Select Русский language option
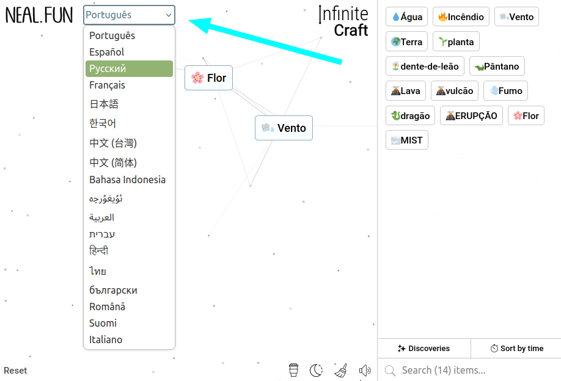This screenshot has height=381, width=561. [129, 68]
